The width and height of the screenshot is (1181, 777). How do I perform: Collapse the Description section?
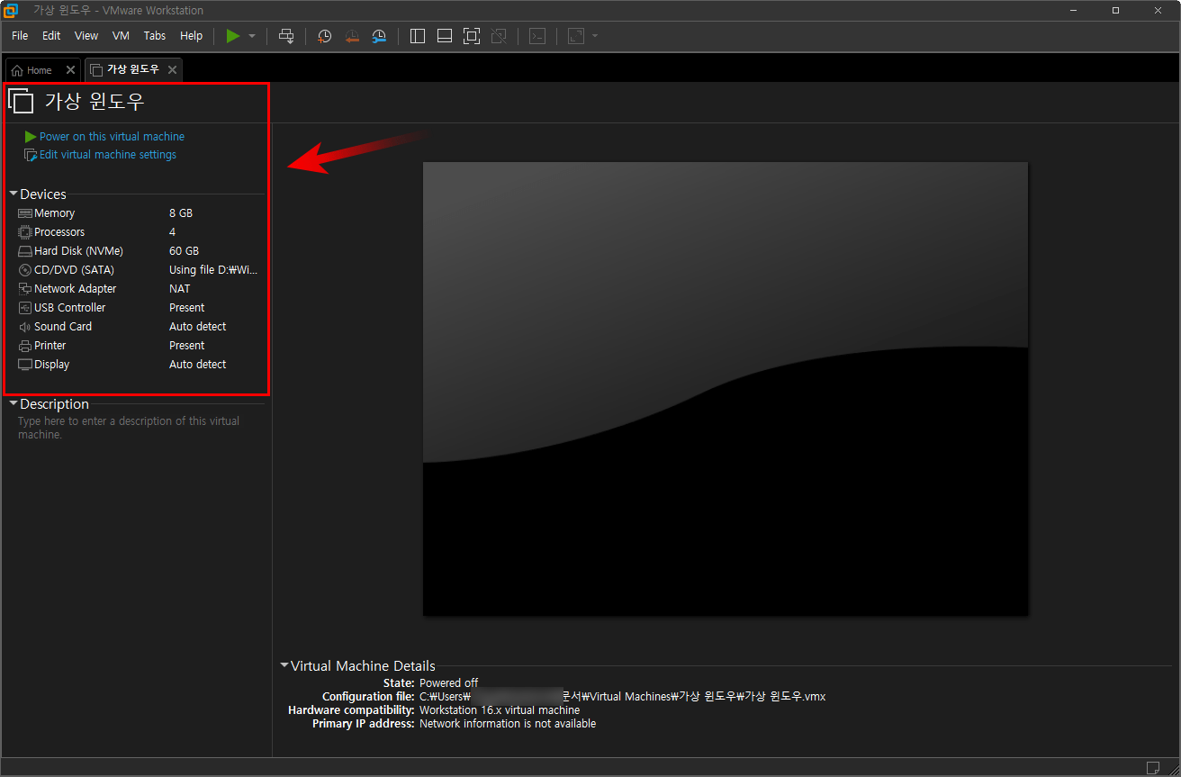coord(14,404)
